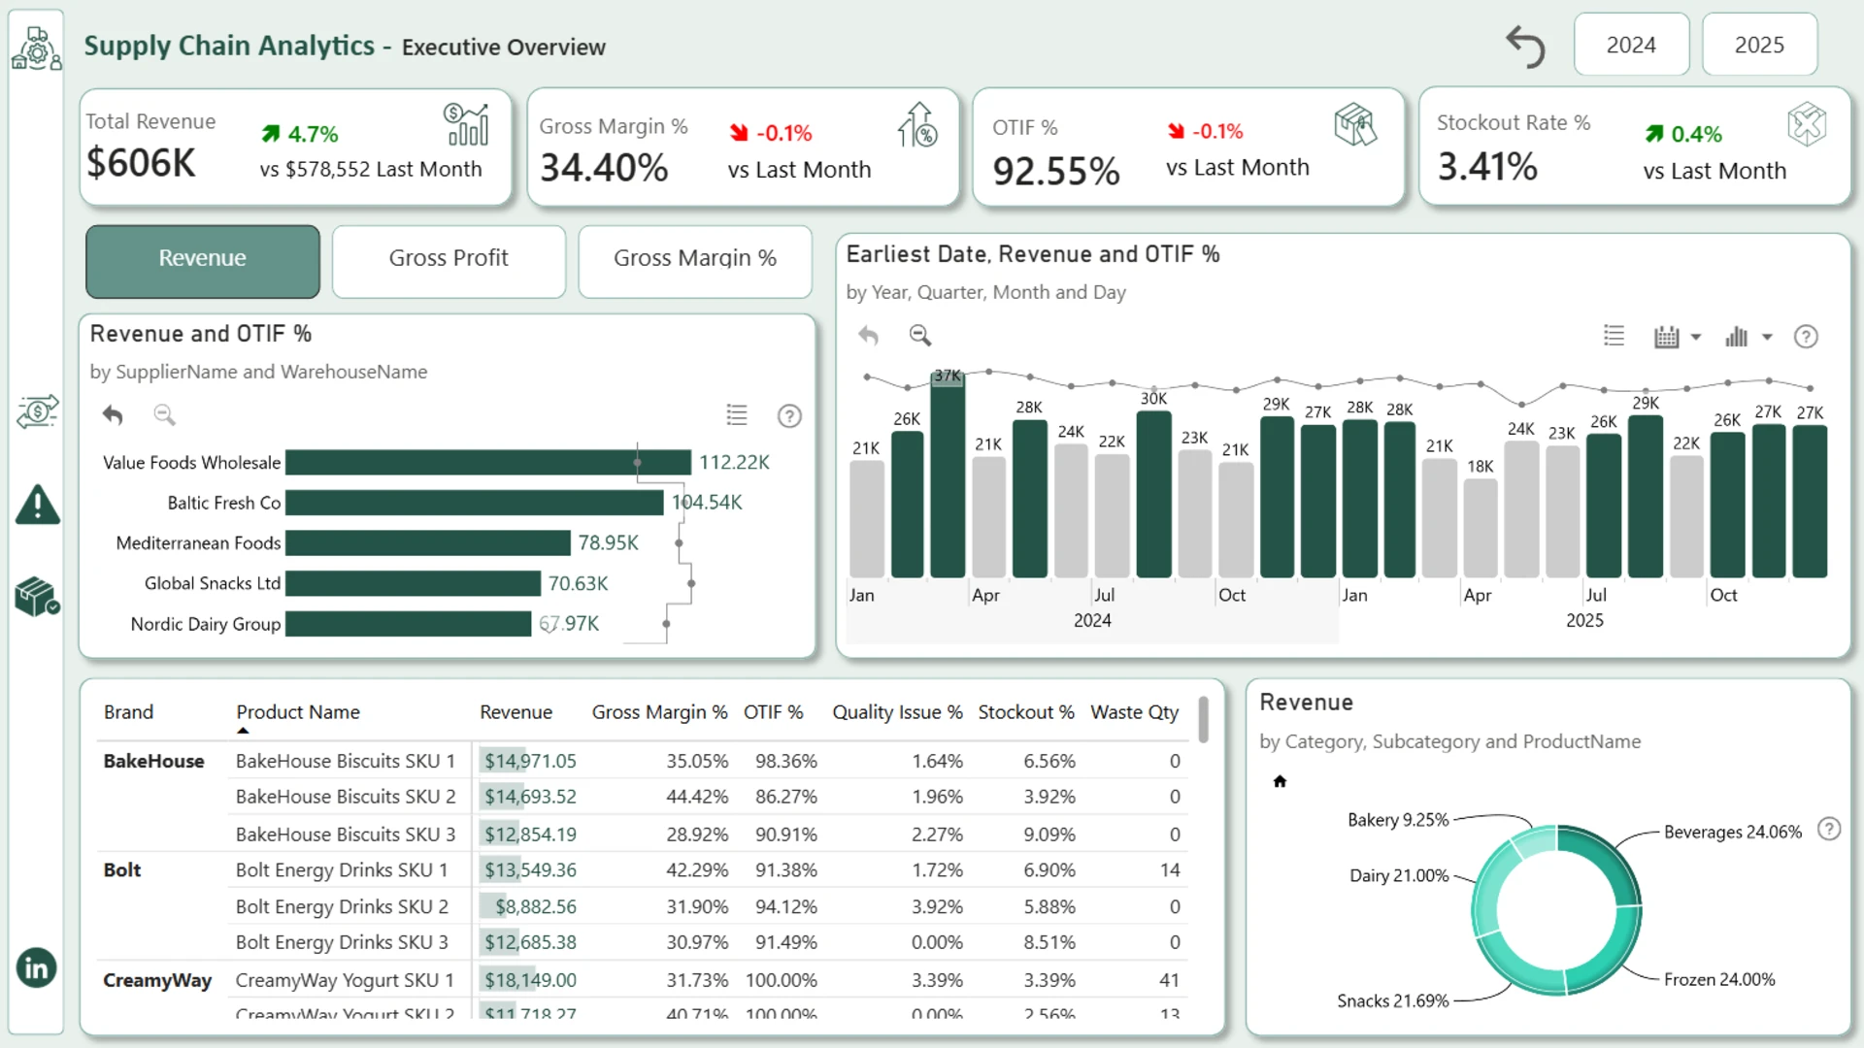
Task: Open the LinkedIn icon in the sidebar
Action: pyautogui.click(x=37, y=967)
